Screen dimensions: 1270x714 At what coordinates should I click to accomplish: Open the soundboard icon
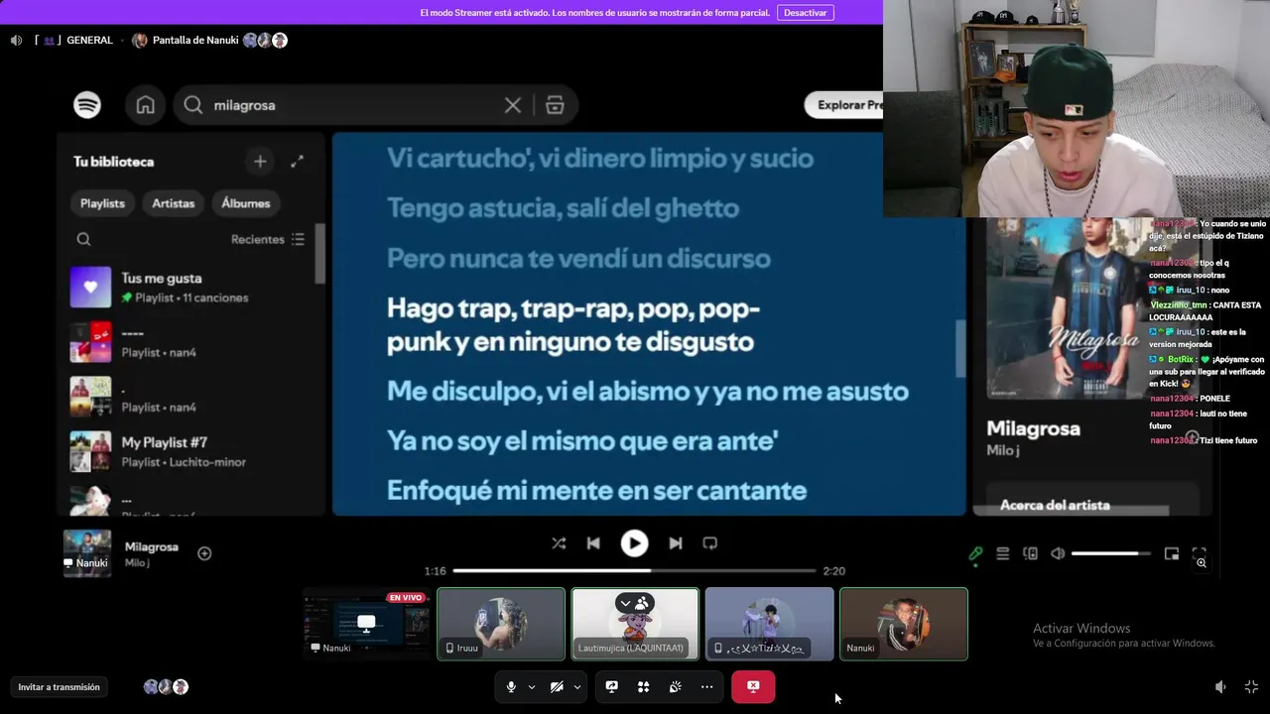676,686
